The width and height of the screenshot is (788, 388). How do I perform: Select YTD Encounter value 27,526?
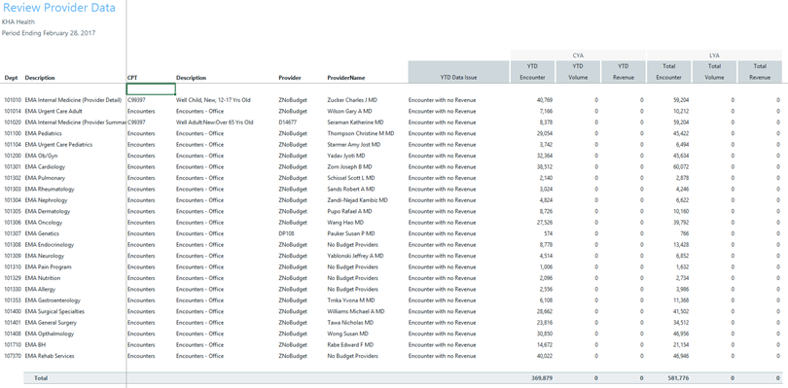click(x=544, y=223)
